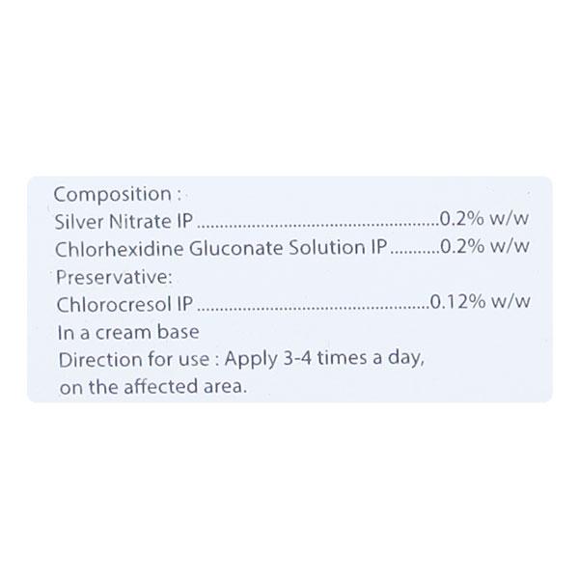Select the "Chlorocresol IP" ingredient name
The image size is (579, 579).
point(125,303)
